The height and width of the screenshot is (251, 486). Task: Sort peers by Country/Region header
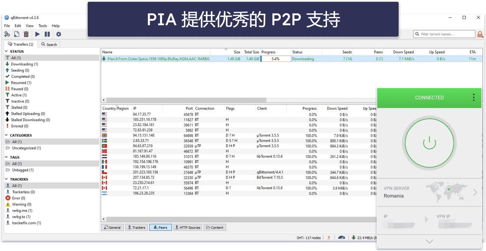pyautogui.click(x=115, y=108)
